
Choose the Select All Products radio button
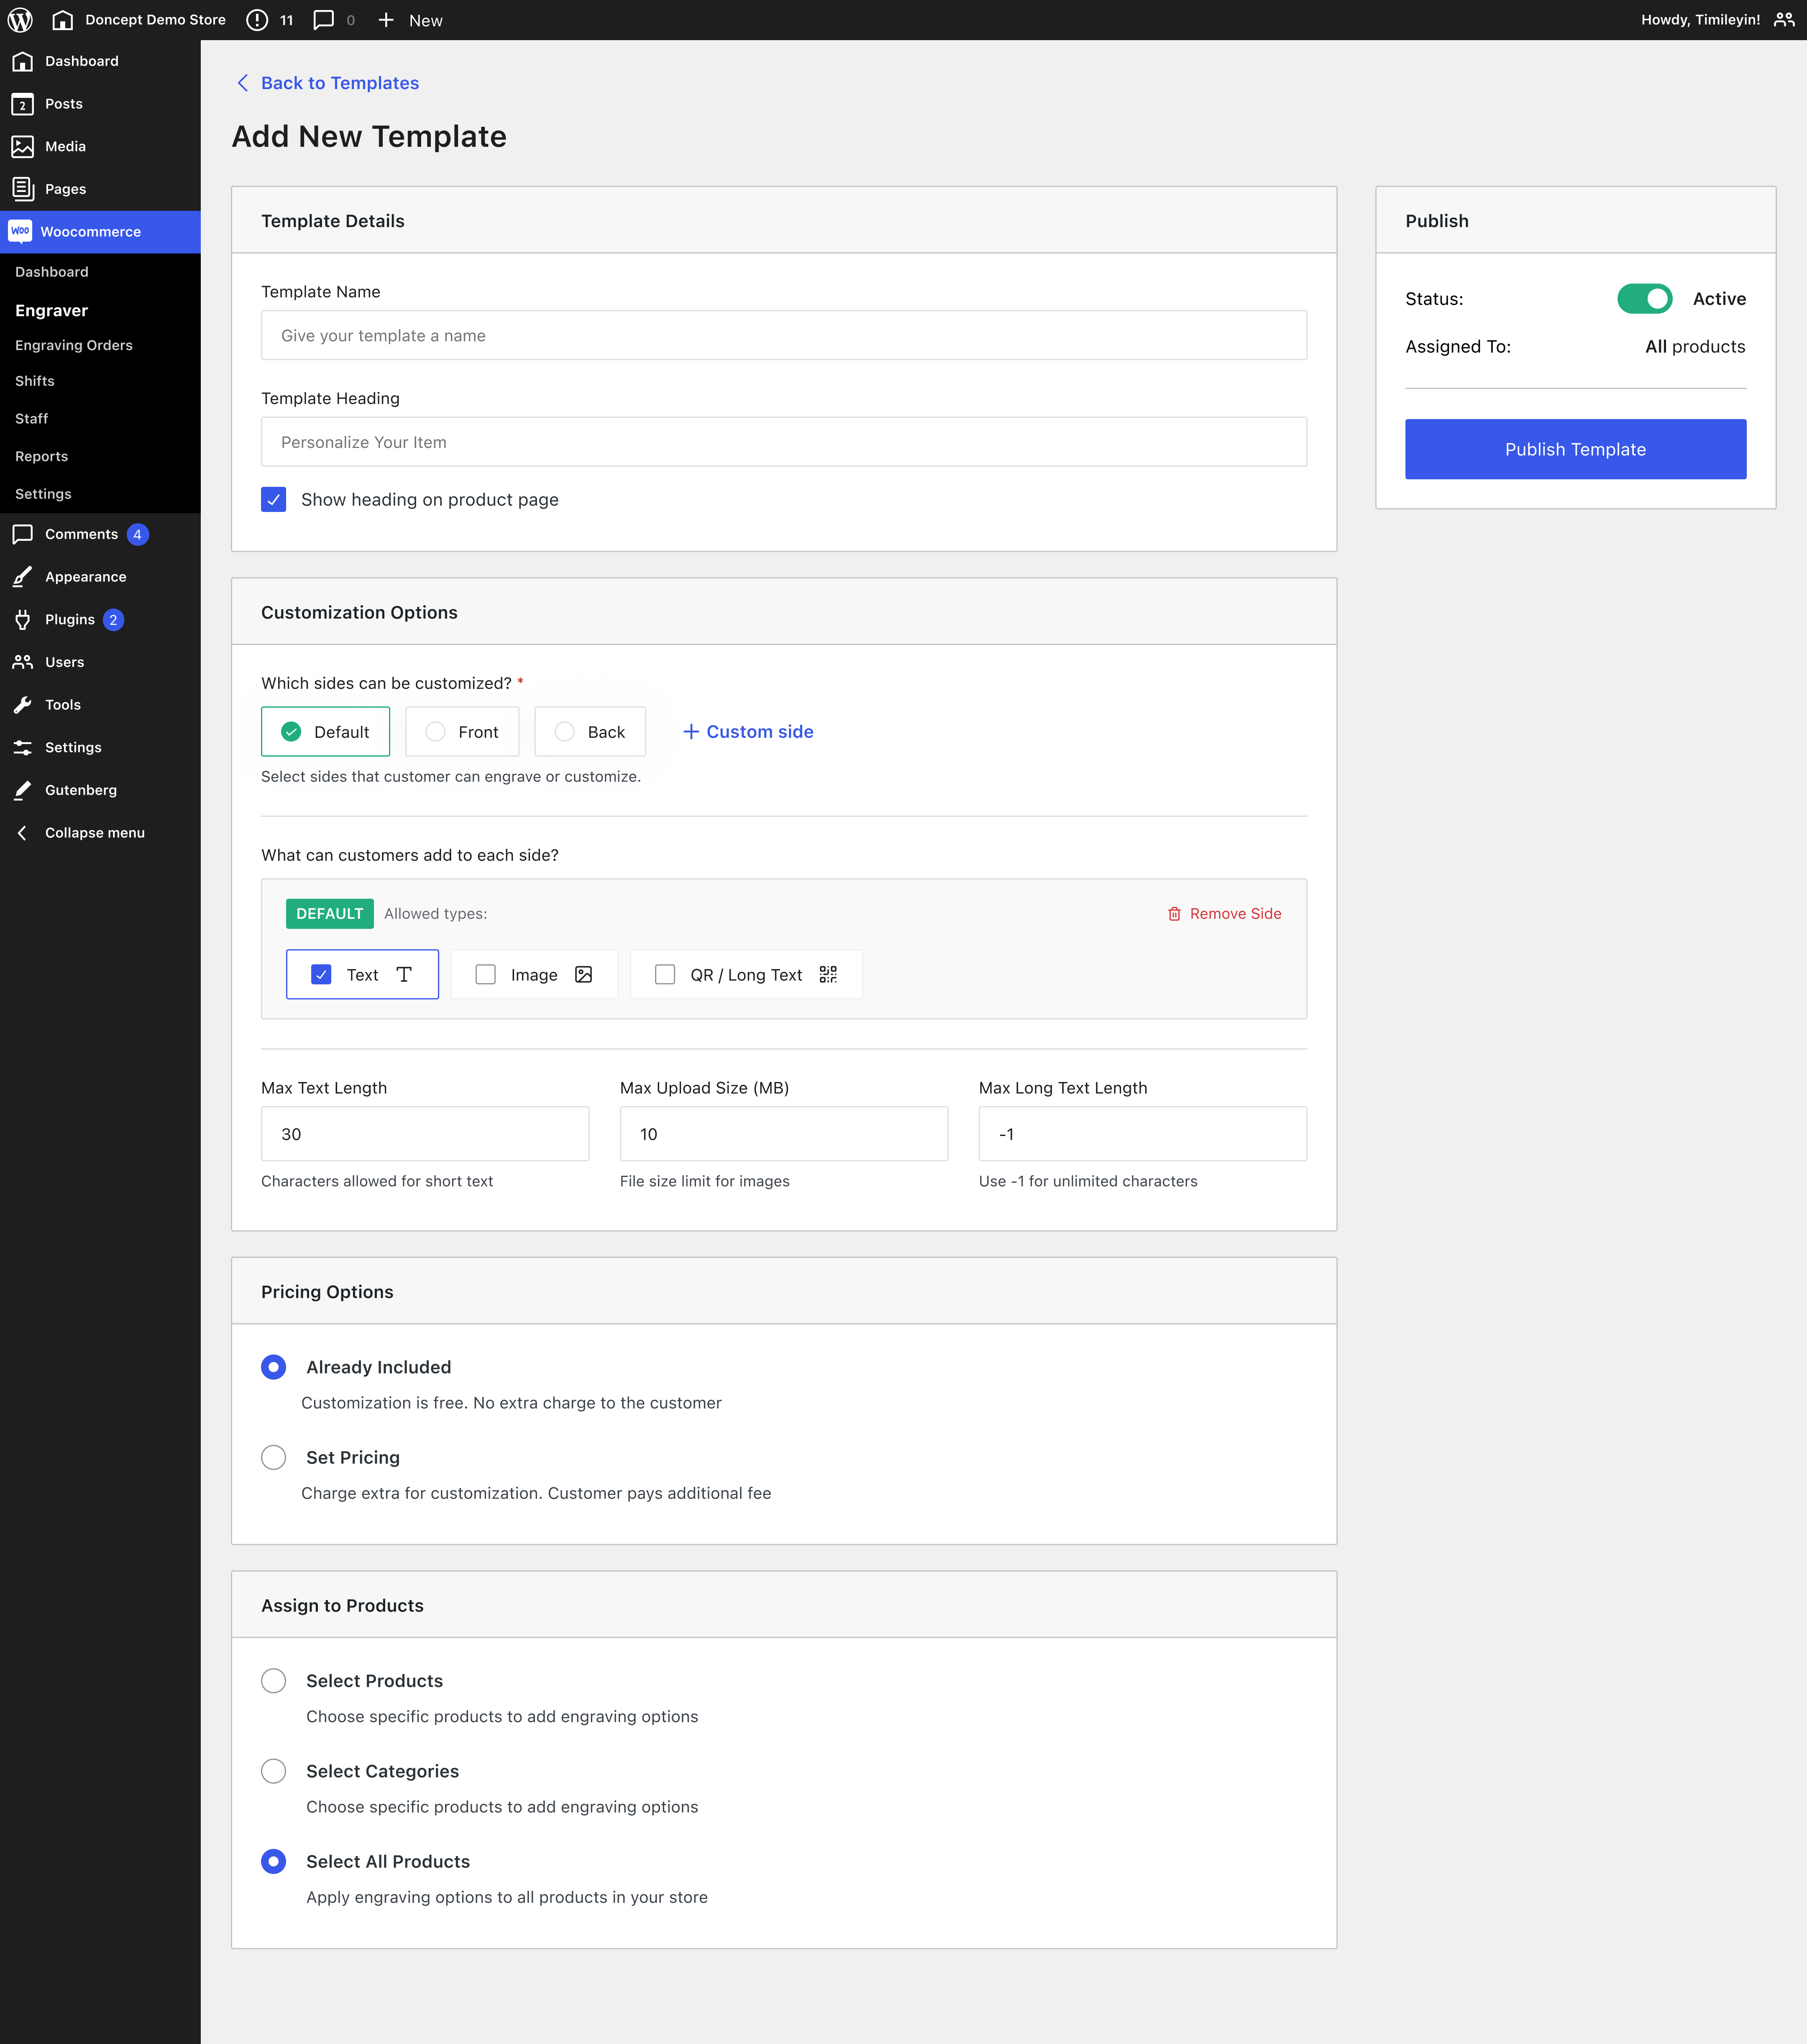(274, 1861)
